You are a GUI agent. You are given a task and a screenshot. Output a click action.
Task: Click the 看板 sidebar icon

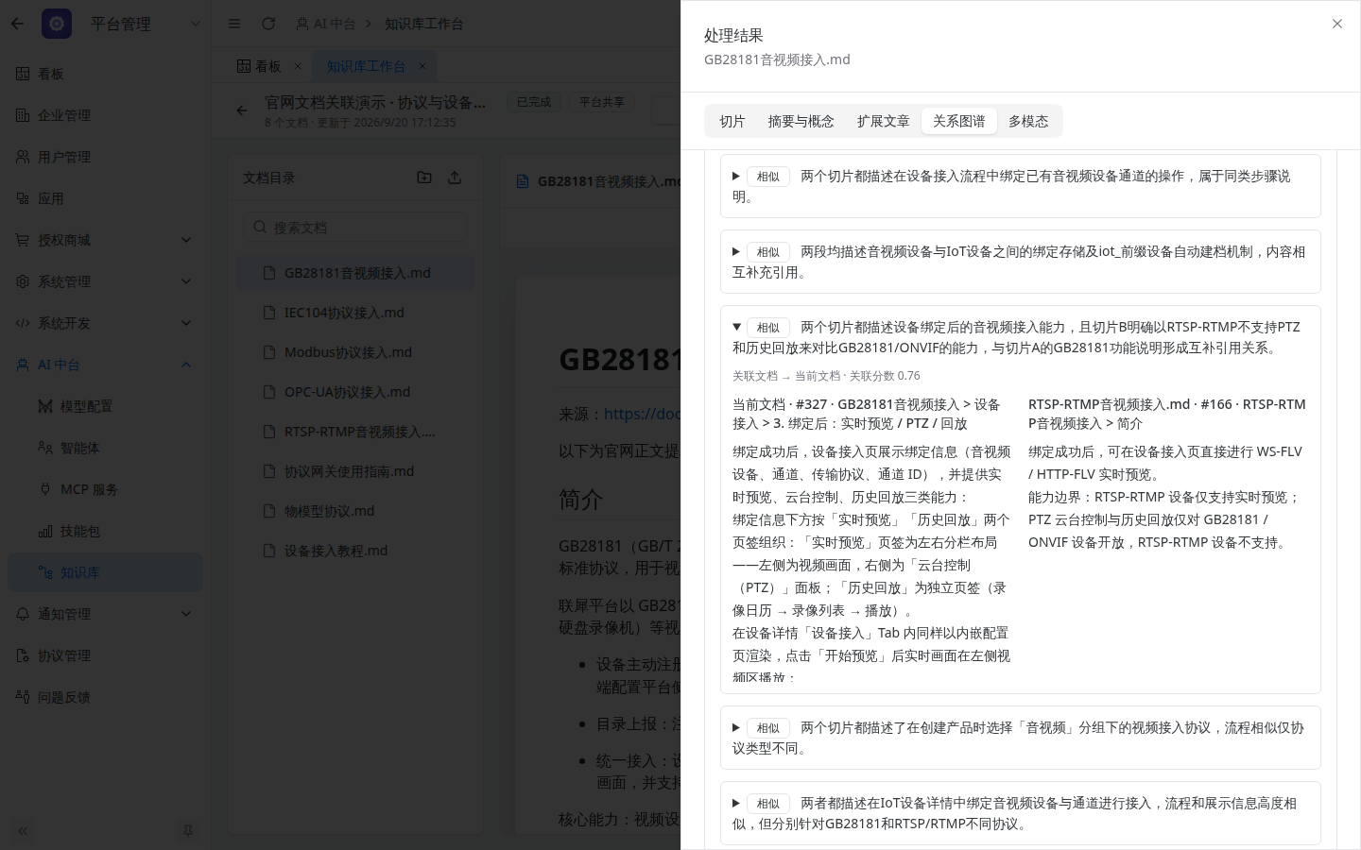(x=23, y=74)
